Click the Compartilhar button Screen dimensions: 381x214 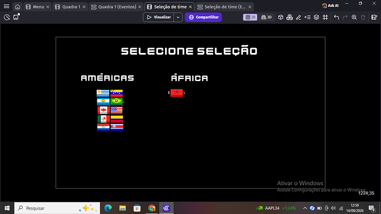(x=203, y=17)
